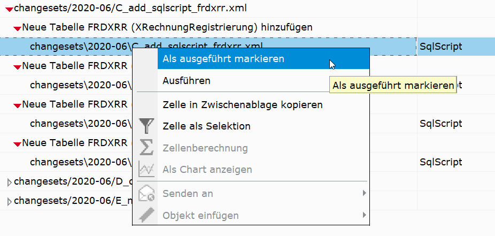Select the Zelle als Selektion menu entry

click(x=206, y=126)
